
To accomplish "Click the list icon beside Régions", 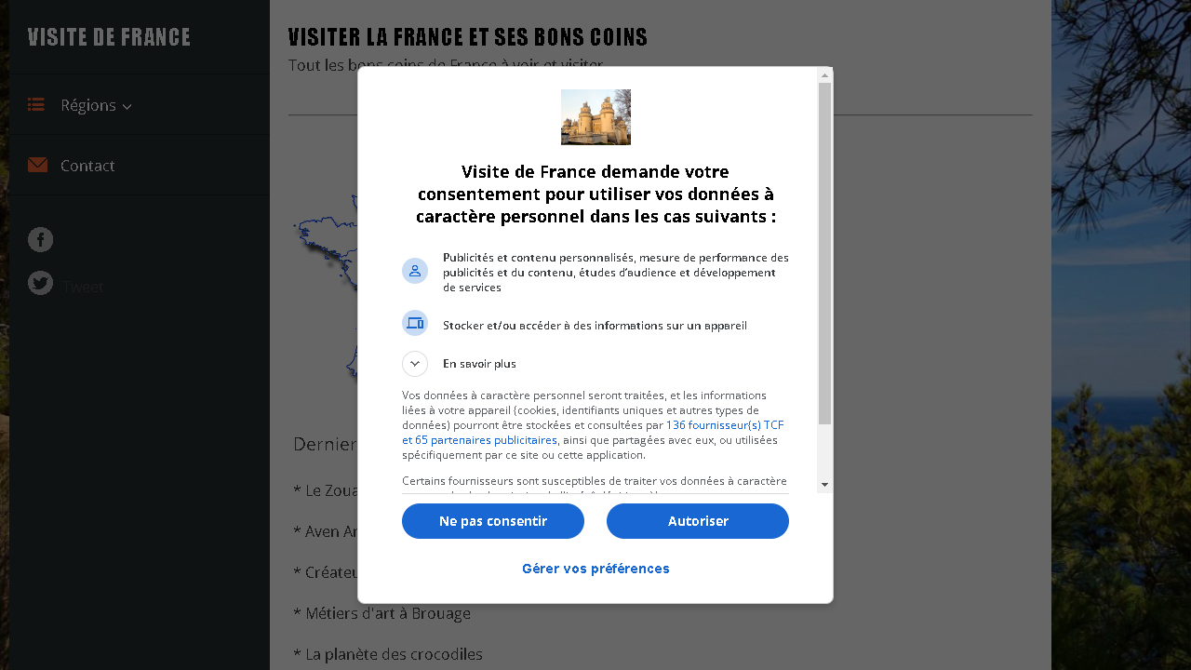I will (x=36, y=104).
